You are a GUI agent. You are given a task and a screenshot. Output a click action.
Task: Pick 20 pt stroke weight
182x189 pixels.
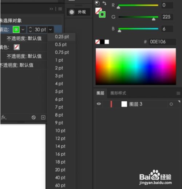(x=60, y=170)
